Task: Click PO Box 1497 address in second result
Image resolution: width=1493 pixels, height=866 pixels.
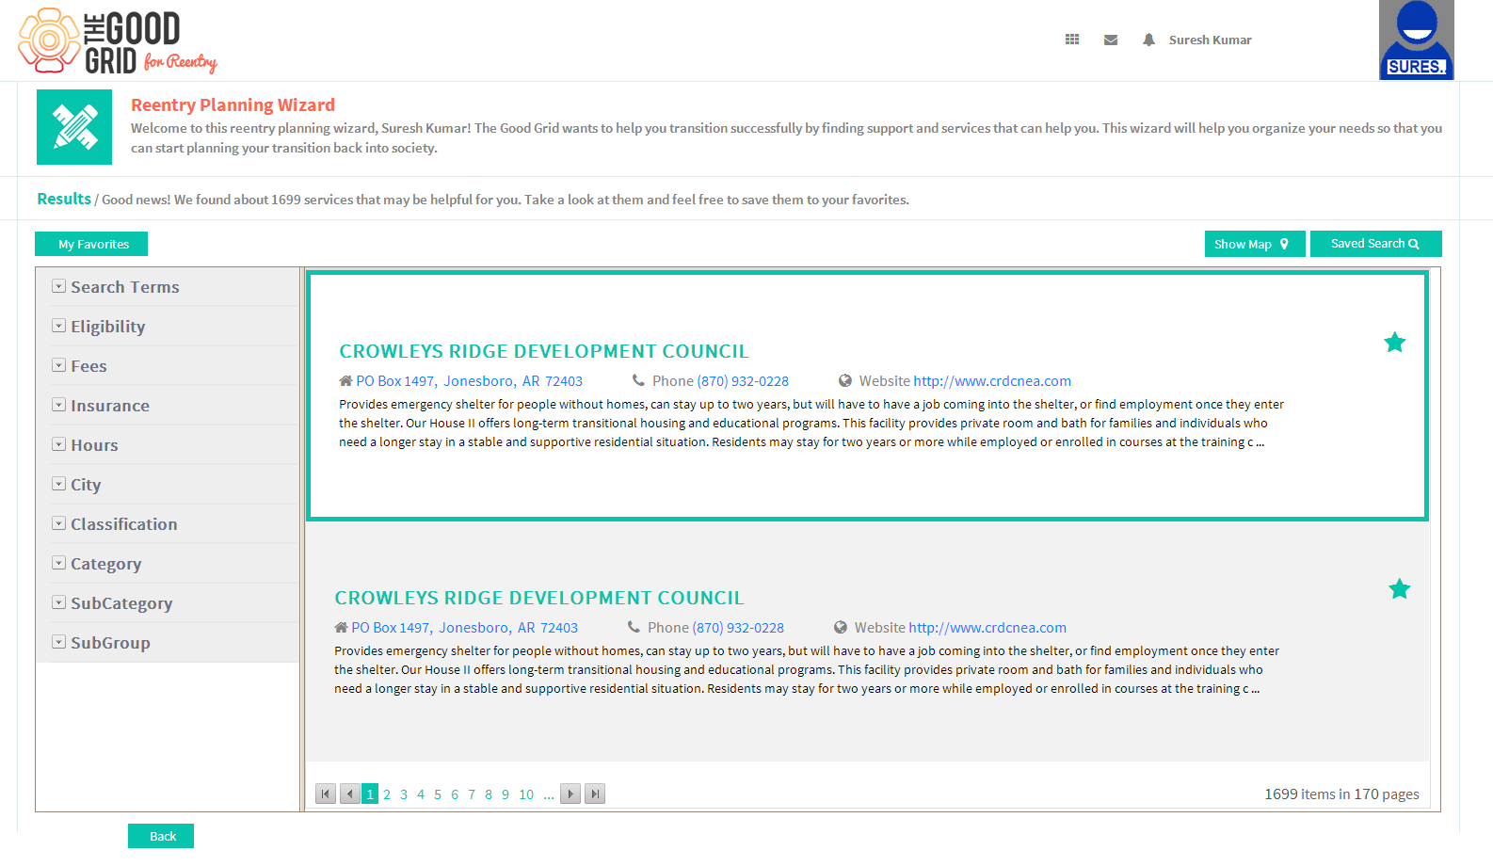Action: pos(464,628)
